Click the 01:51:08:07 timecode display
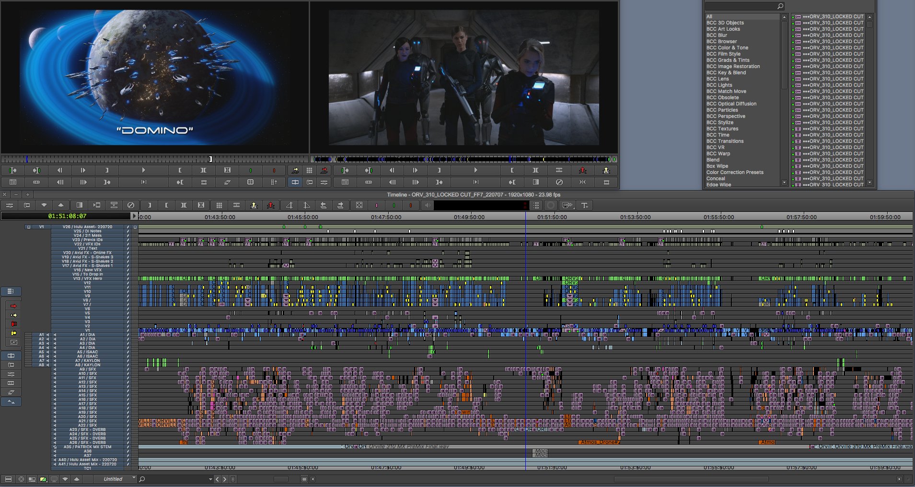Image resolution: width=915 pixels, height=487 pixels. tap(67, 216)
